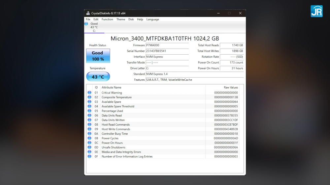Image resolution: width=330 pixels, height=185 pixels.
Task: Click the drive status orb beside Good 43 °C
Action: pyautogui.click(x=86, y=24)
